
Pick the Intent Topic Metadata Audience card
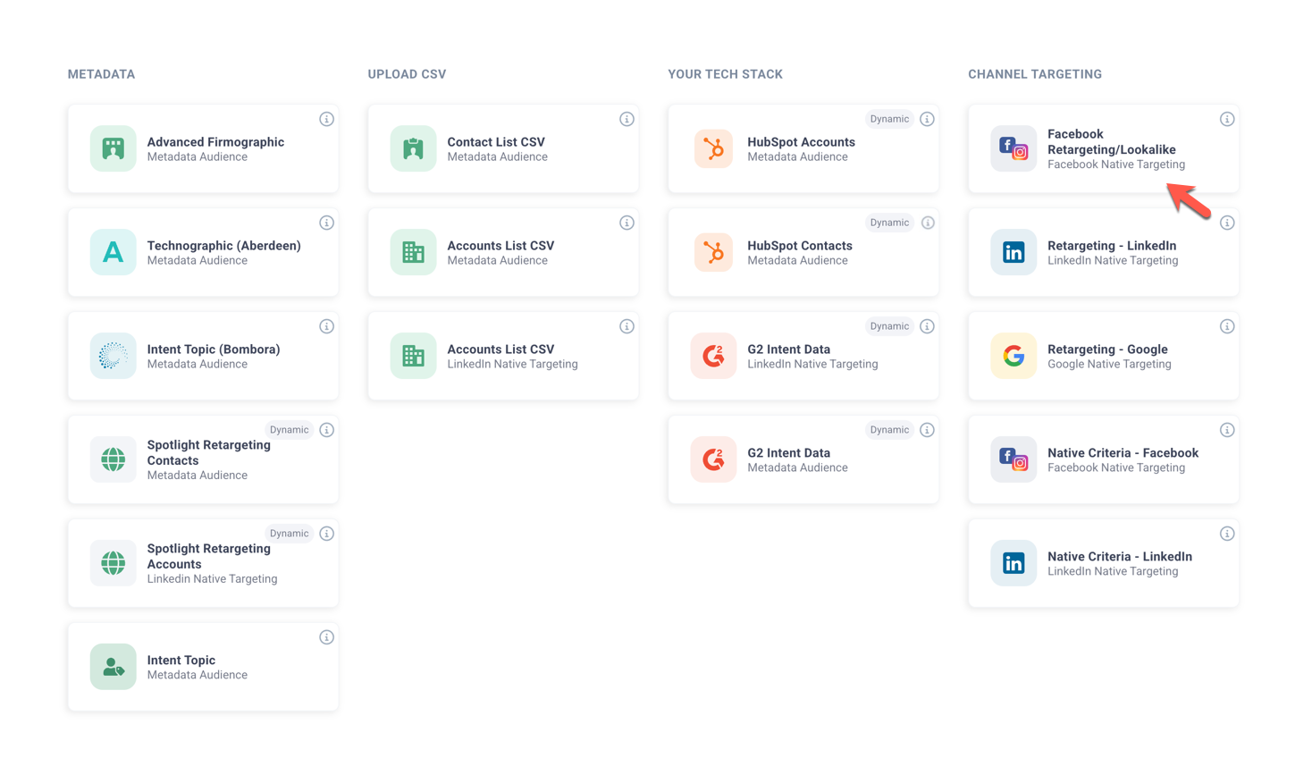pyautogui.click(x=203, y=667)
